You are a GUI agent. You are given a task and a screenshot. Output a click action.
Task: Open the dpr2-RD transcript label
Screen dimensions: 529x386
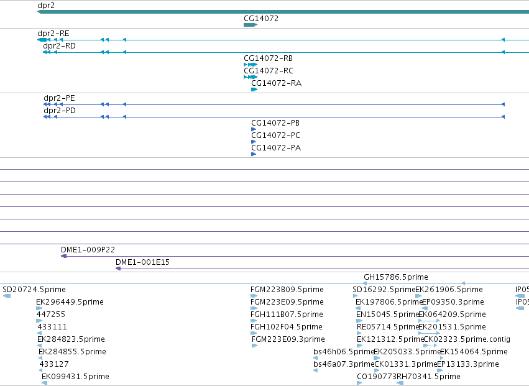60,46
